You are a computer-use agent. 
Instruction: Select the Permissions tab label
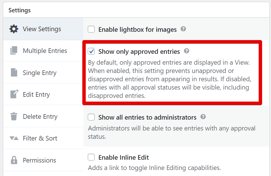click(x=39, y=160)
